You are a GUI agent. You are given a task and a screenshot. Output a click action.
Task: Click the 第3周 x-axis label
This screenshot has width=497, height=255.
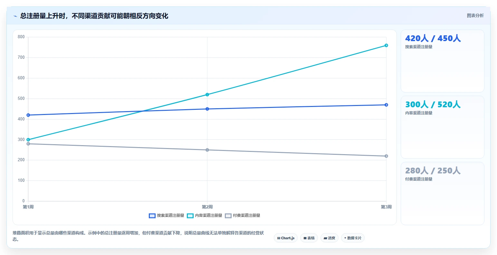(x=386, y=207)
